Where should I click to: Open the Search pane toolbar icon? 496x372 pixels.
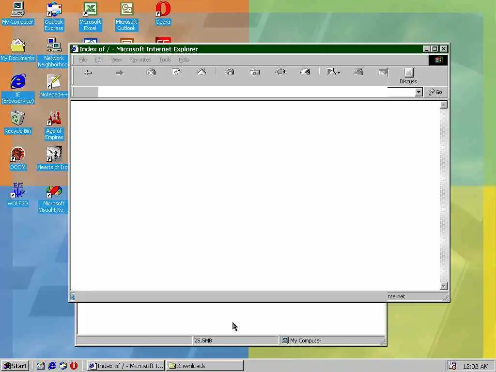(x=230, y=72)
